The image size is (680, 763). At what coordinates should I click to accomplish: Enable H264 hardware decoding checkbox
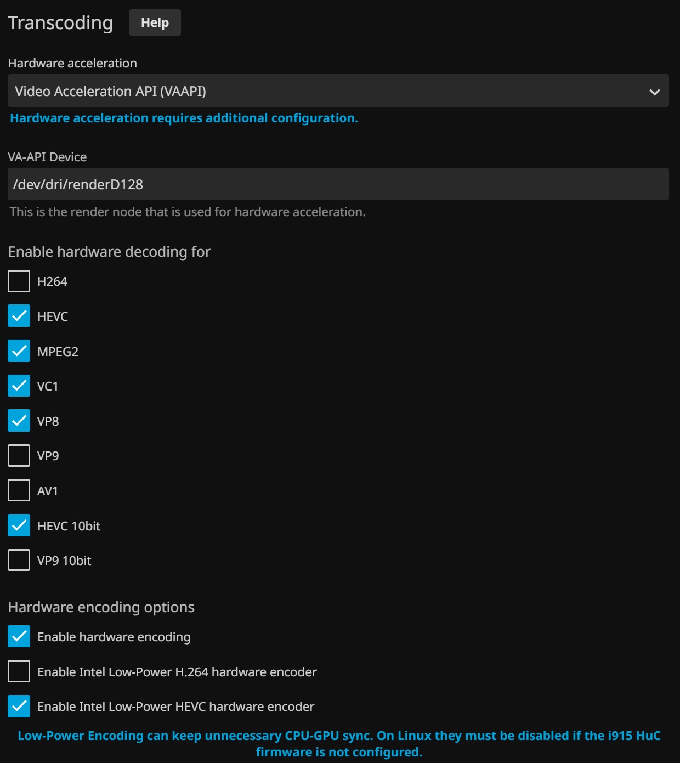click(x=19, y=281)
